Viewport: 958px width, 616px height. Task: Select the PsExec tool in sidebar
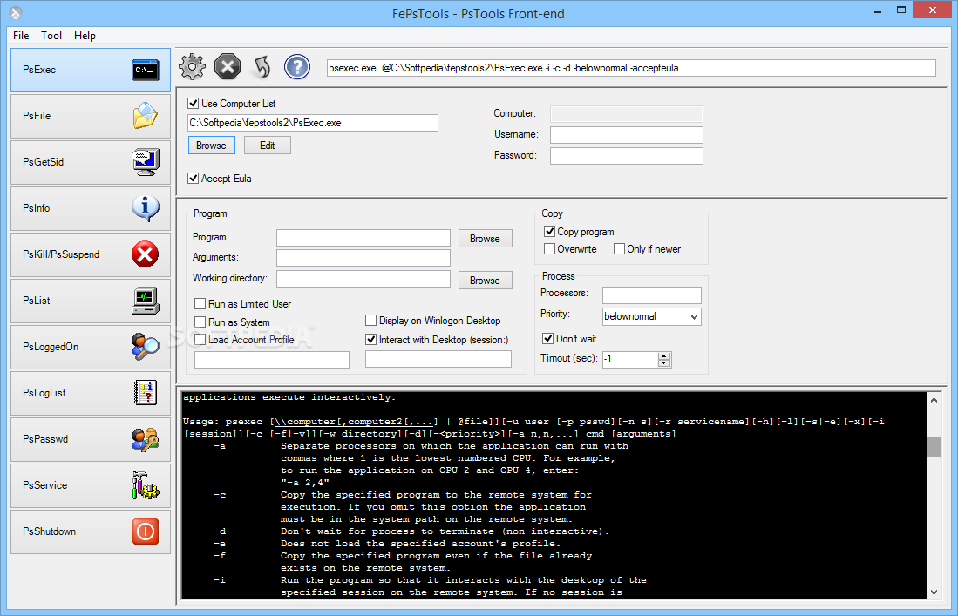point(91,71)
